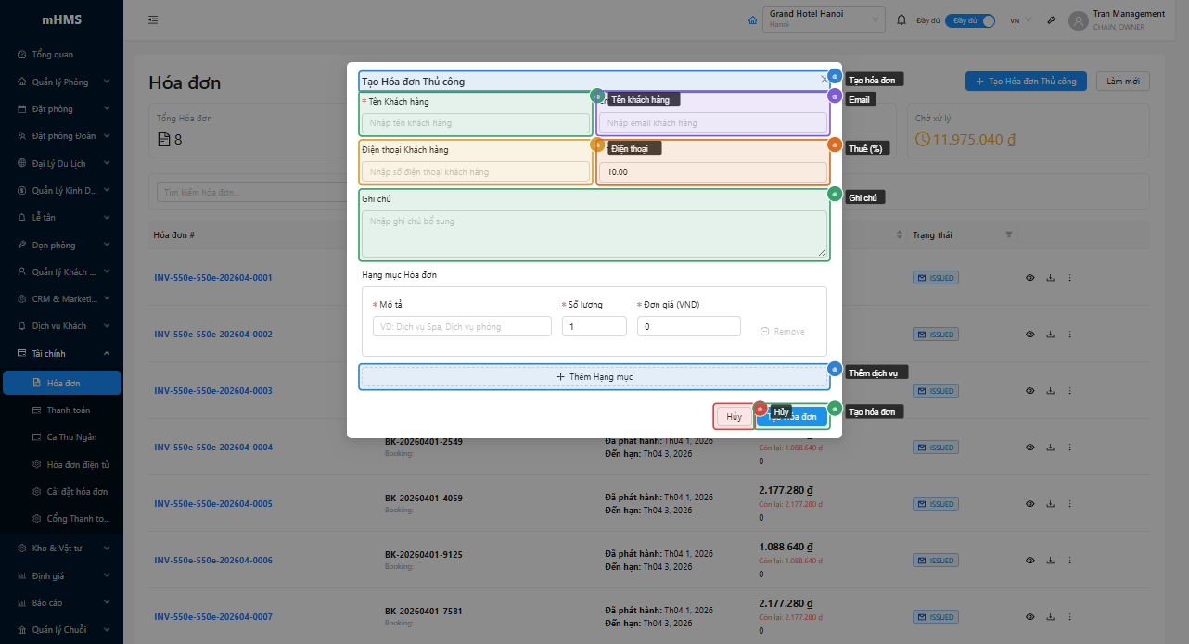Click Thêm Hạng mục button
This screenshot has width=1189, height=644.
point(594,377)
